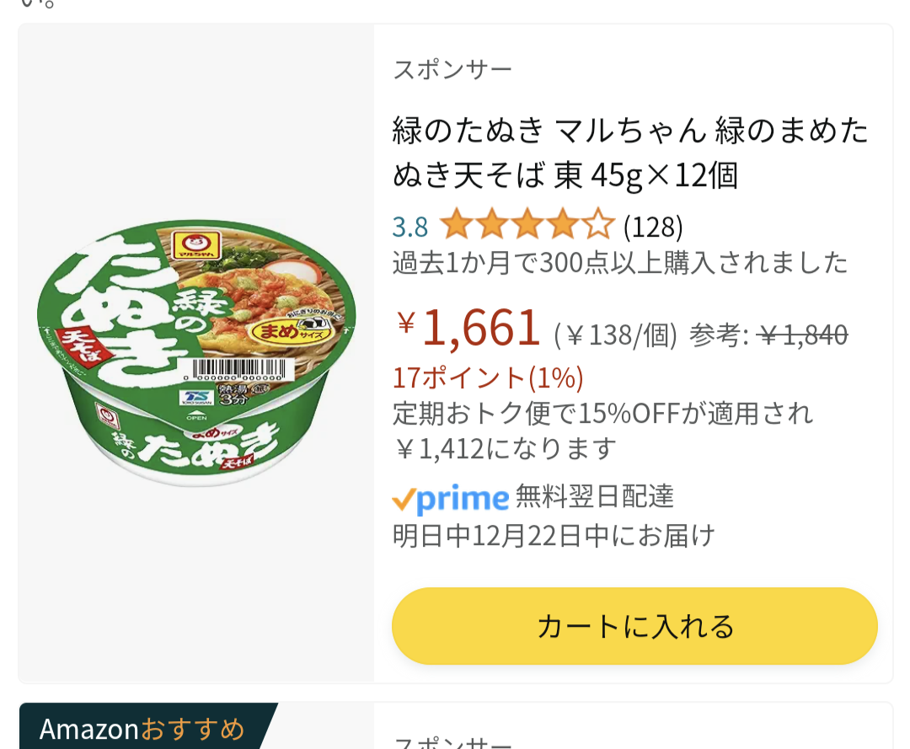This screenshot has height=749, width=910.
Task: Tap the empty fifth star
Action: (x=598, y=226)
